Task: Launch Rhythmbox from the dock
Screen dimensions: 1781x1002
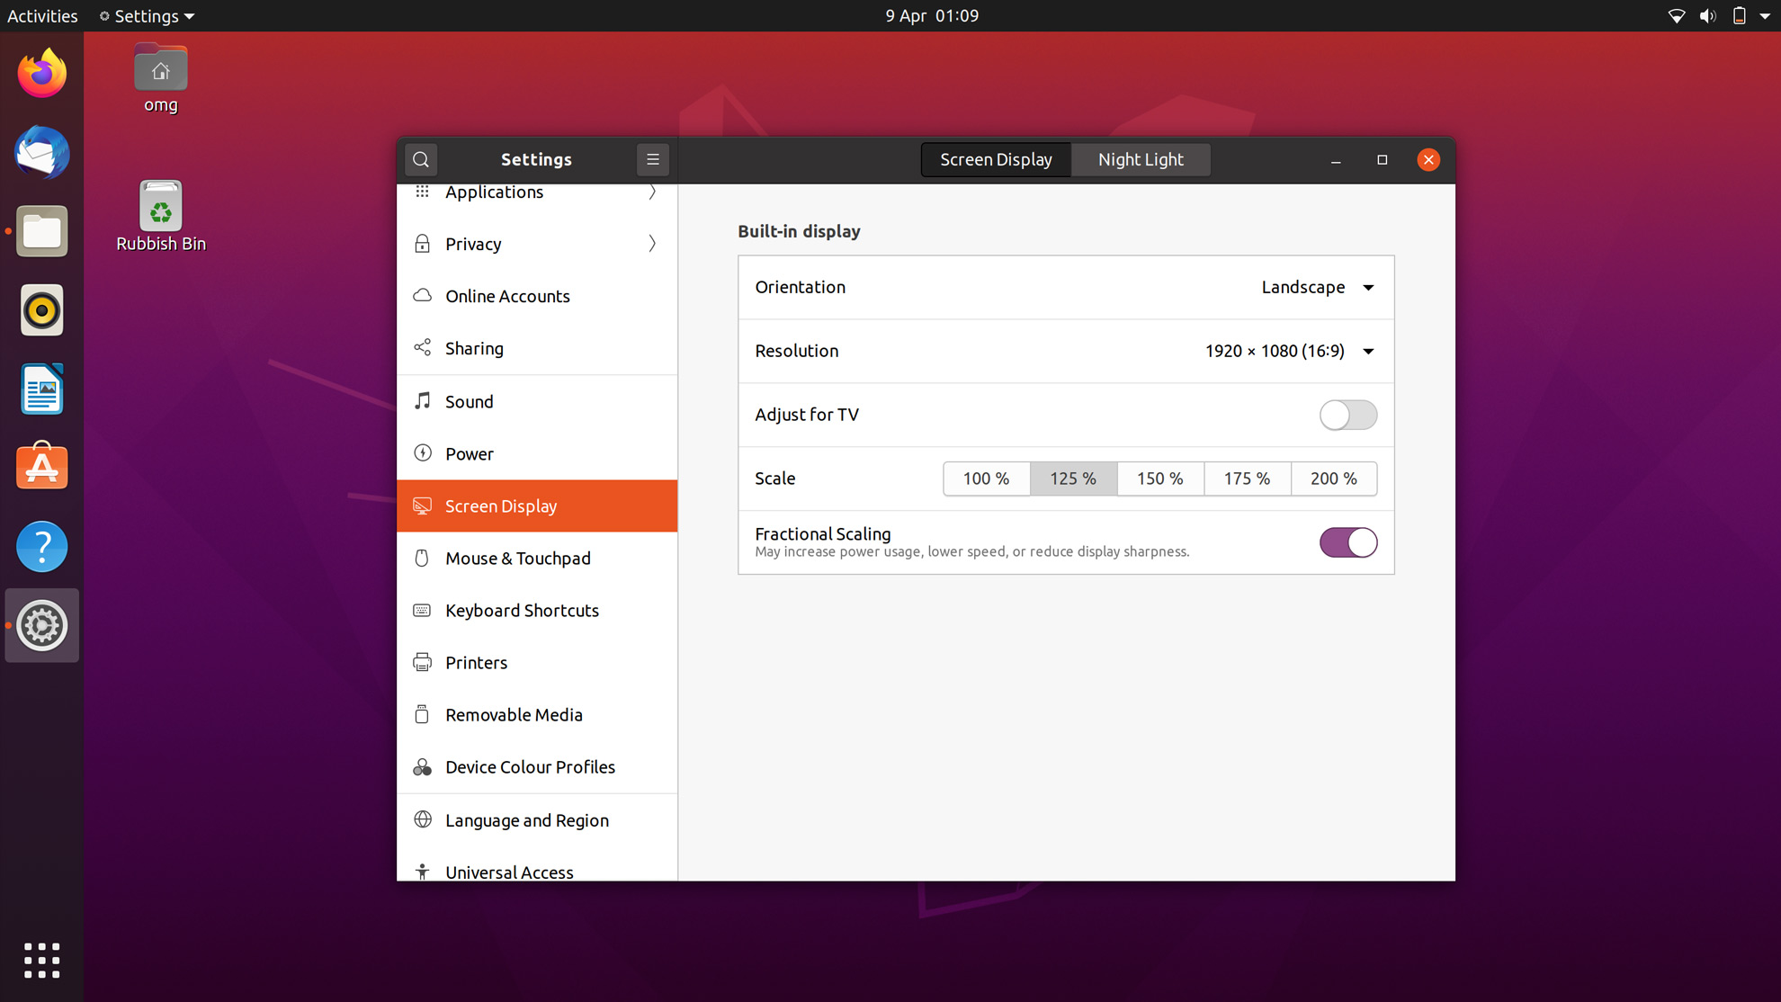Action: [41, 310]
